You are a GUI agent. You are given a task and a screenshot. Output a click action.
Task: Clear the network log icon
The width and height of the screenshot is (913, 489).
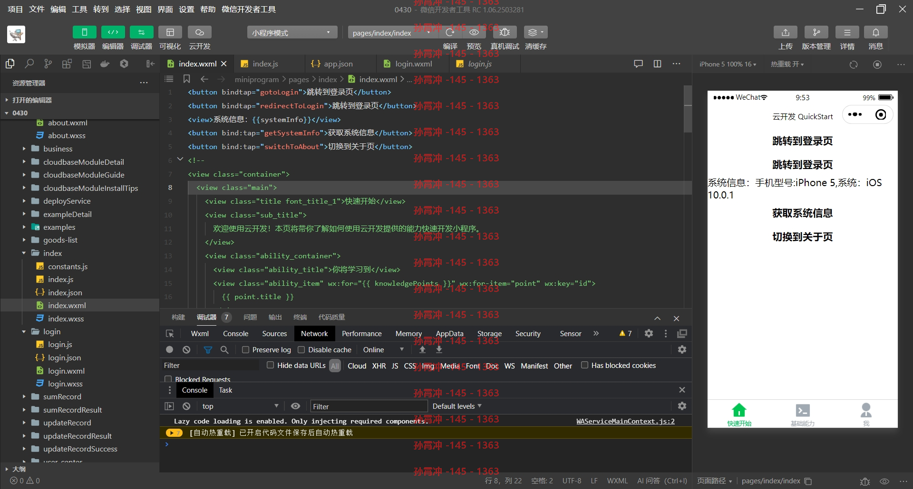click(186, 350)
